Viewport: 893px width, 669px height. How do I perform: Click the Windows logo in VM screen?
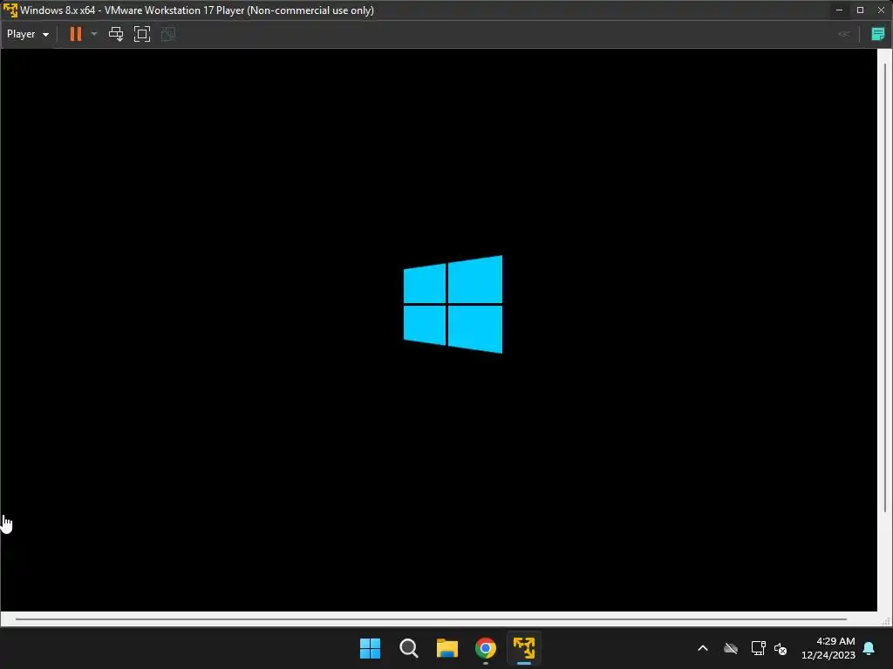453,304
